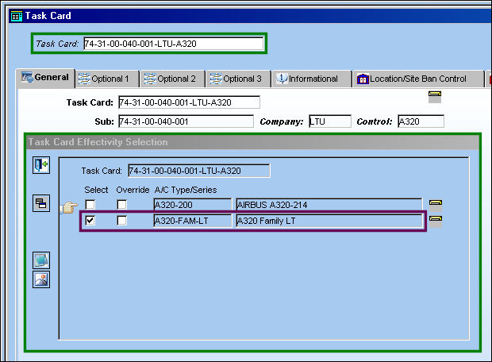Click the Control field A320
The height and width of the screenshot is (362, 492).
(x=421, y=121)
